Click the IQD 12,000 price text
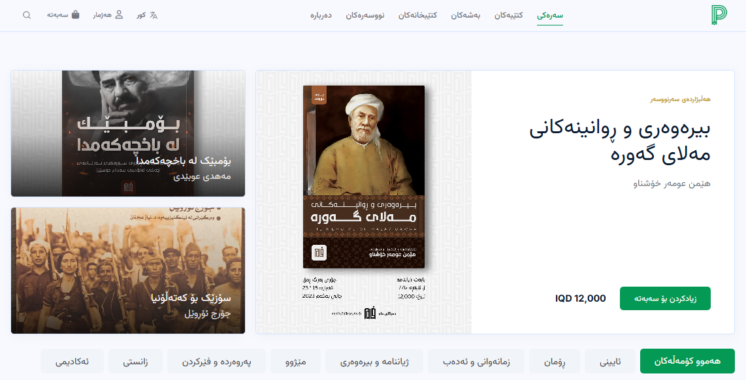 [581, 298]
